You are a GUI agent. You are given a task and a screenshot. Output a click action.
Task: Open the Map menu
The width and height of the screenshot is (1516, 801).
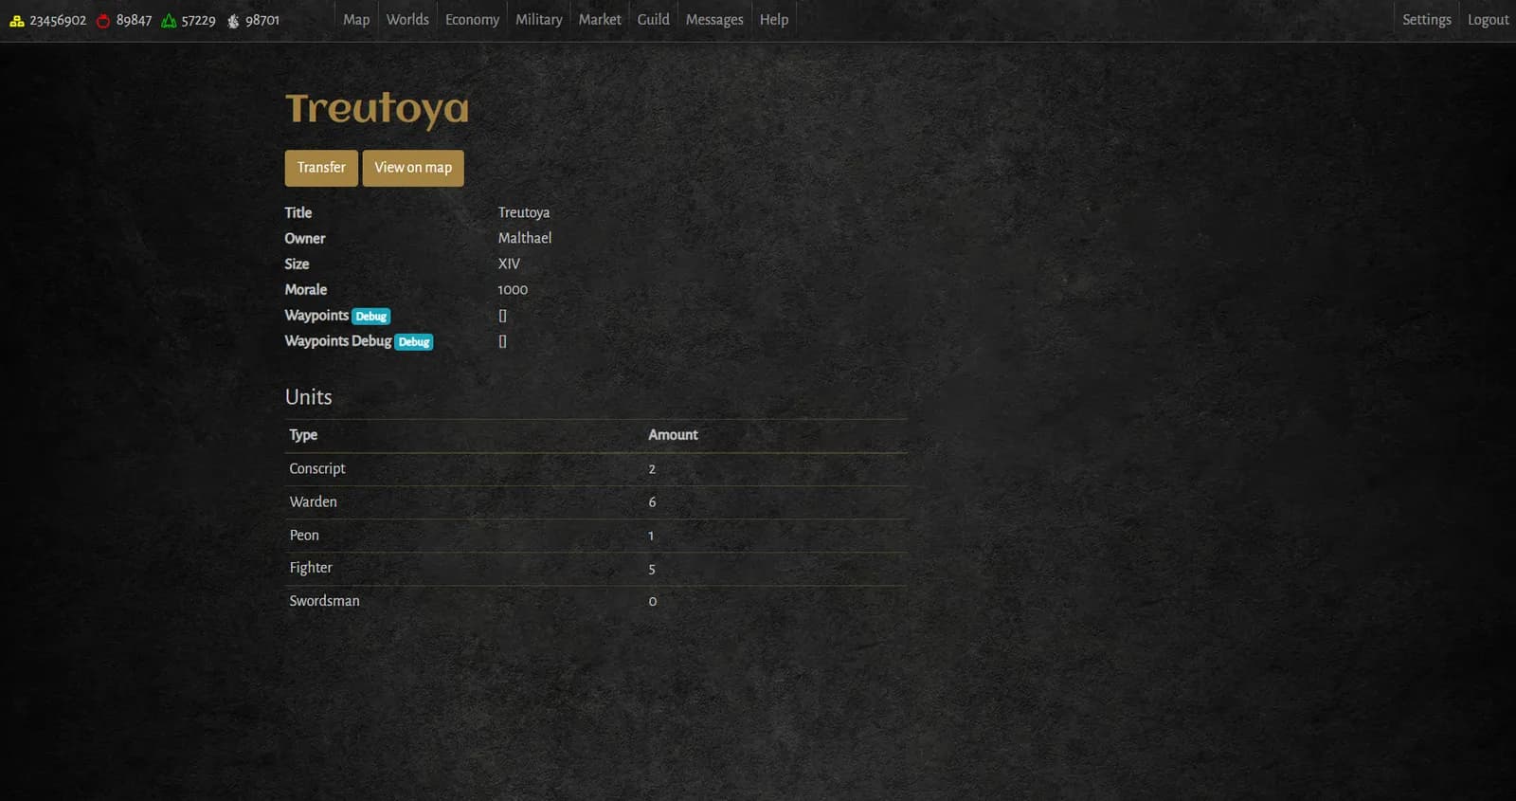click(356, 20)
